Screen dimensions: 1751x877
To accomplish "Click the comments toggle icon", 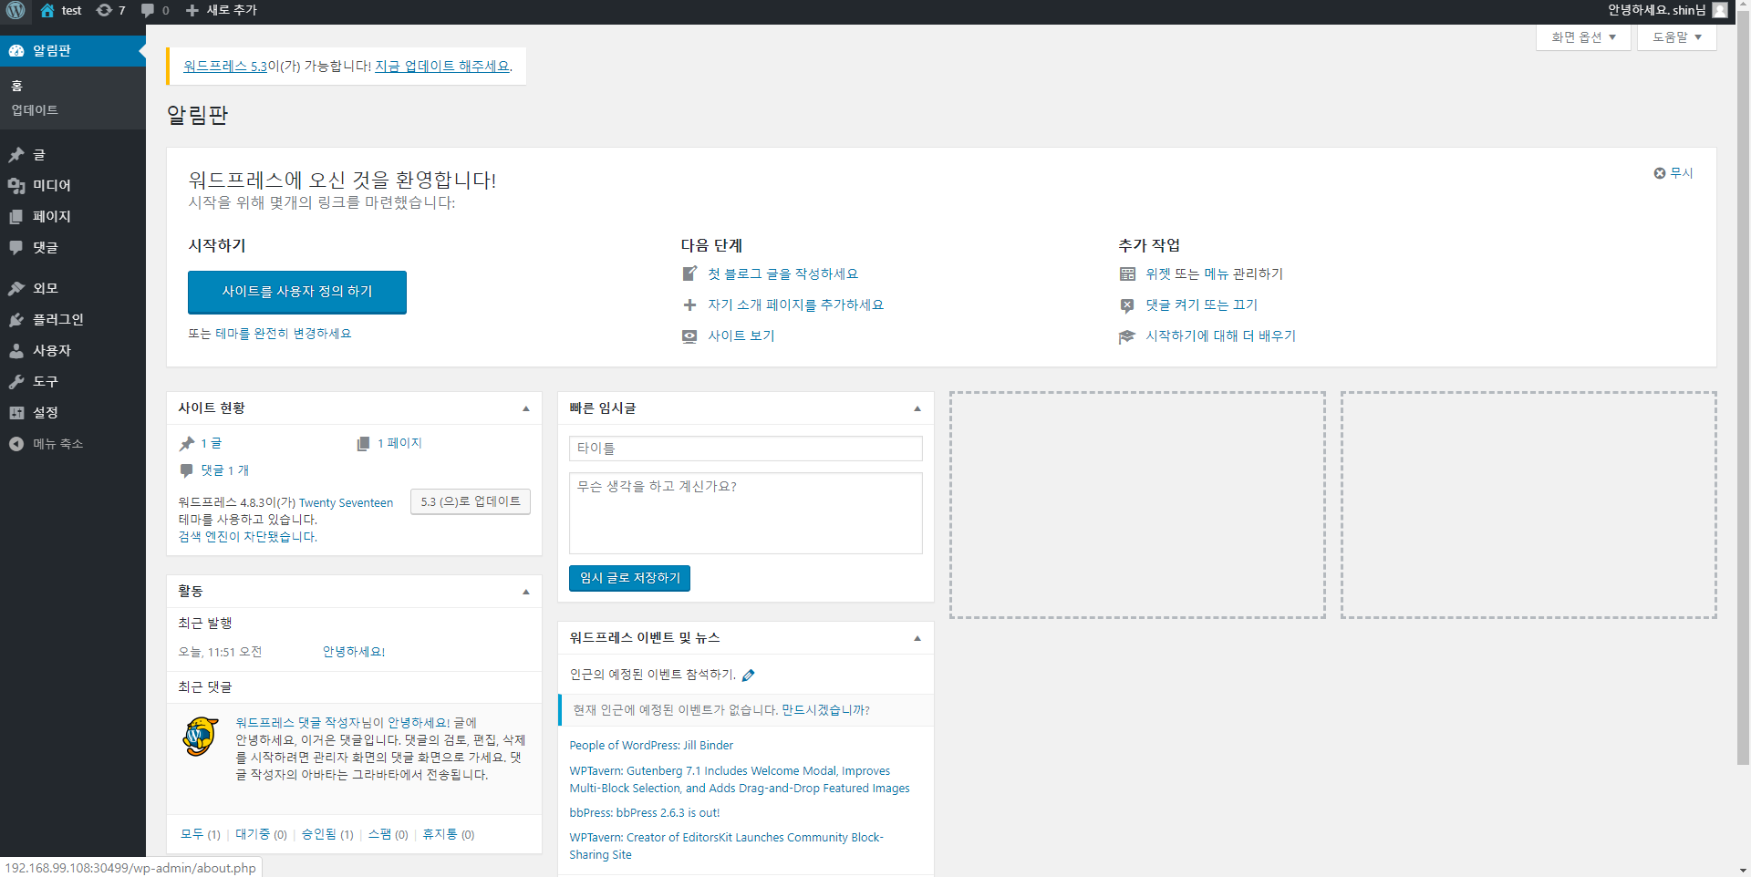I will pyautogui.click(x=1127, y=305).
